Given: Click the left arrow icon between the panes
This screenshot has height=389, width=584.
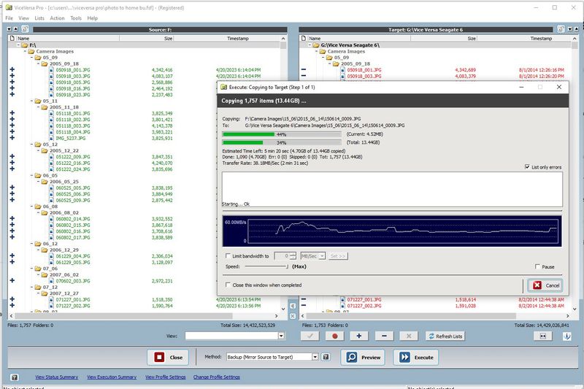Looking at the screenshot, I should pos(293,306).
